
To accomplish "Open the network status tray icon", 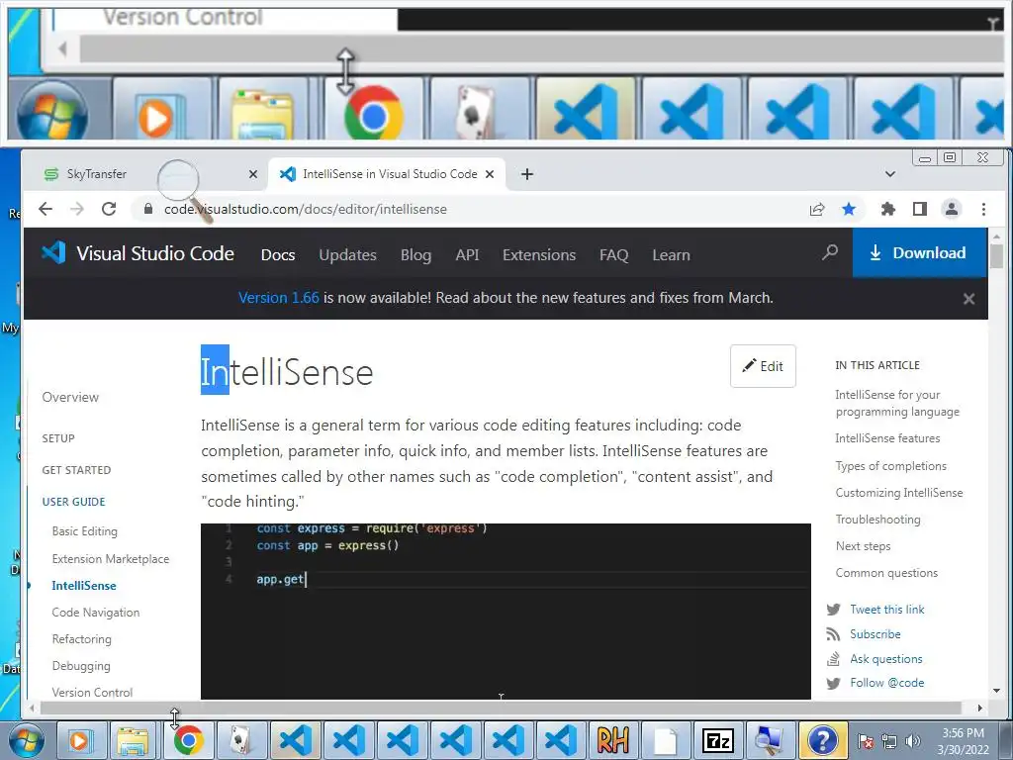I will tap(889, 740).
